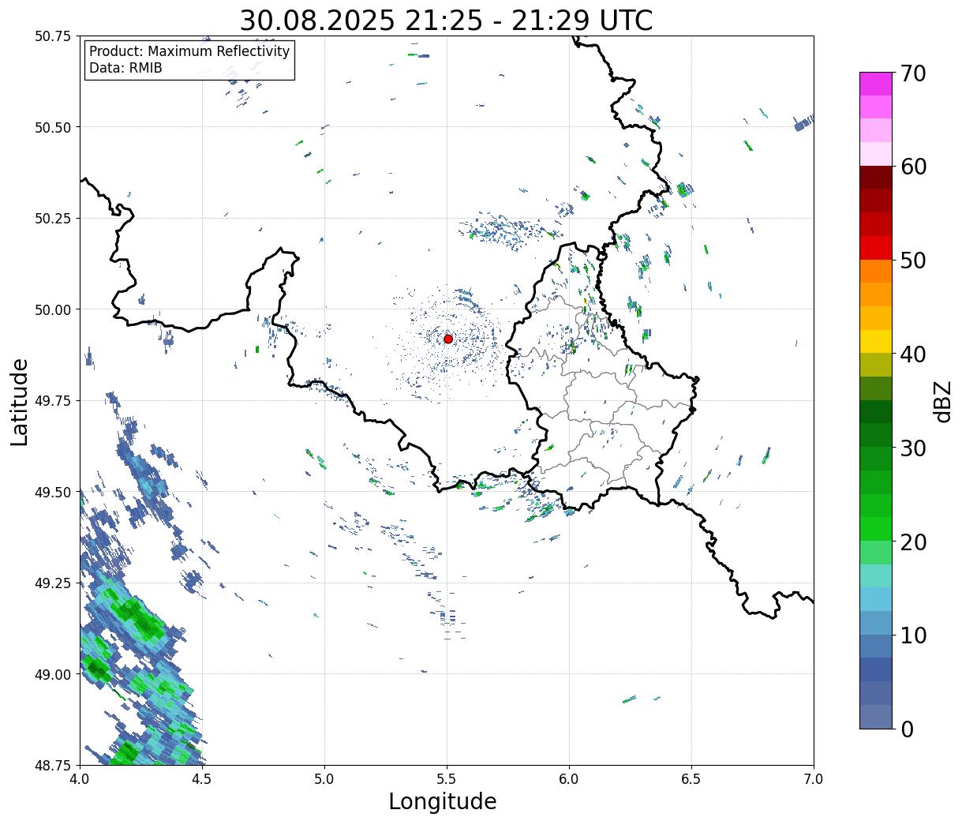
Task: Click the colorbar tick label 50
Action: 914,261
